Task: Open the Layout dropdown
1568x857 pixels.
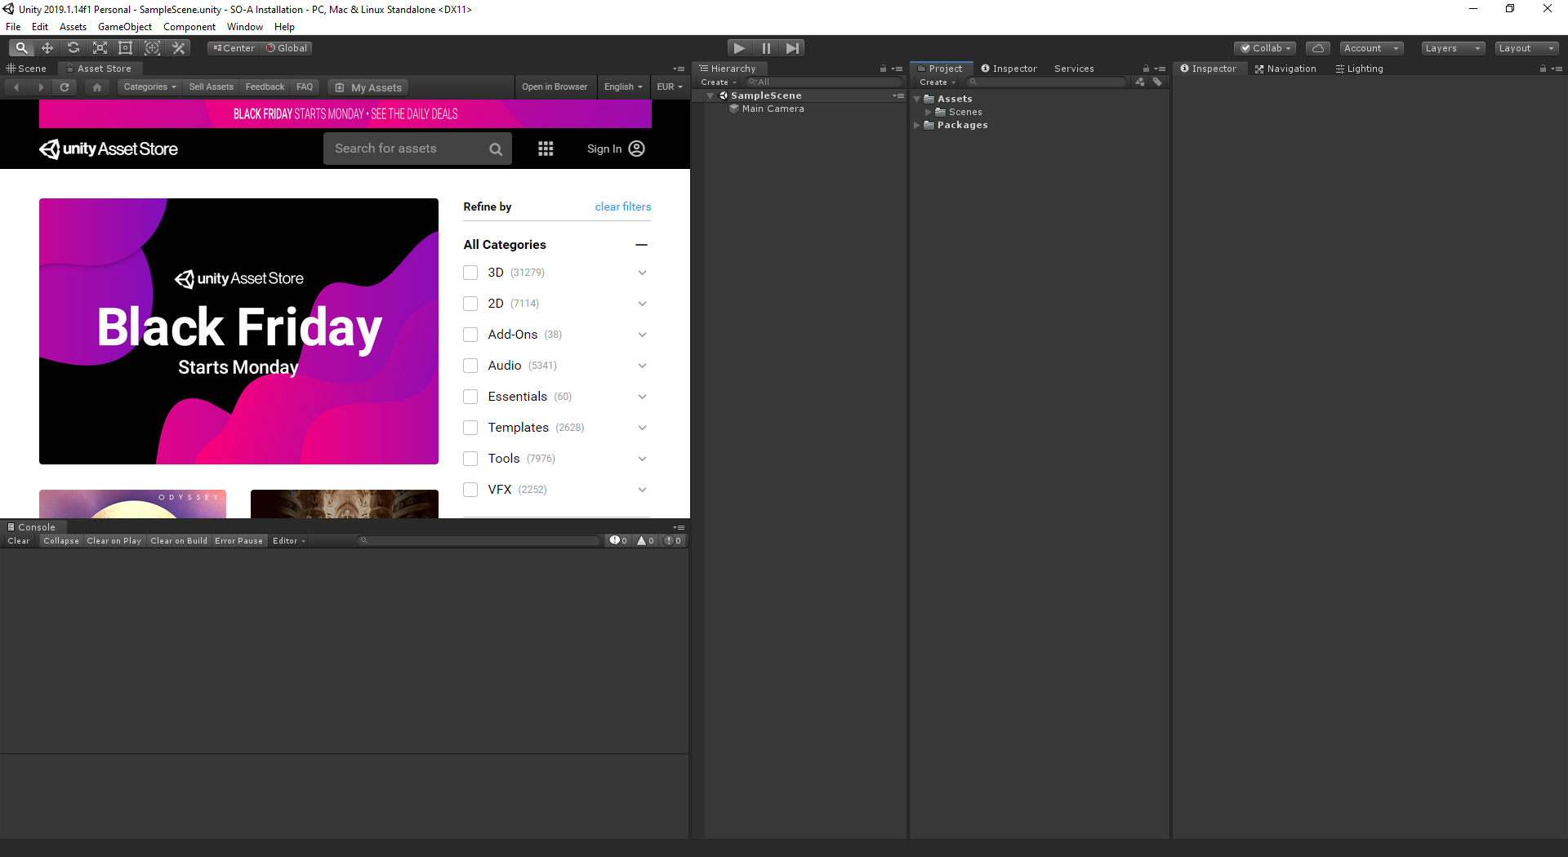Action: click(1526, 48)
